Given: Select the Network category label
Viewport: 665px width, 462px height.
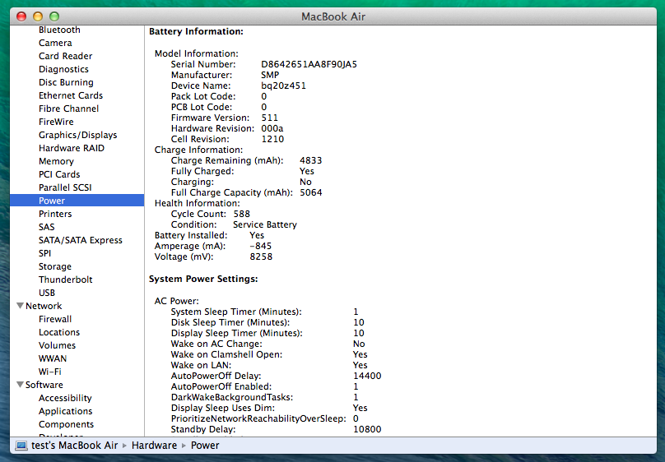Looking at the screenshot, I should [x=44, y=306].
